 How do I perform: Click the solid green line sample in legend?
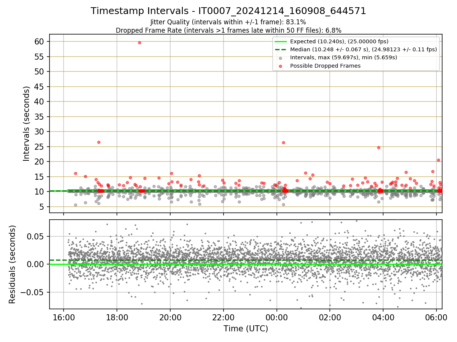280,41
